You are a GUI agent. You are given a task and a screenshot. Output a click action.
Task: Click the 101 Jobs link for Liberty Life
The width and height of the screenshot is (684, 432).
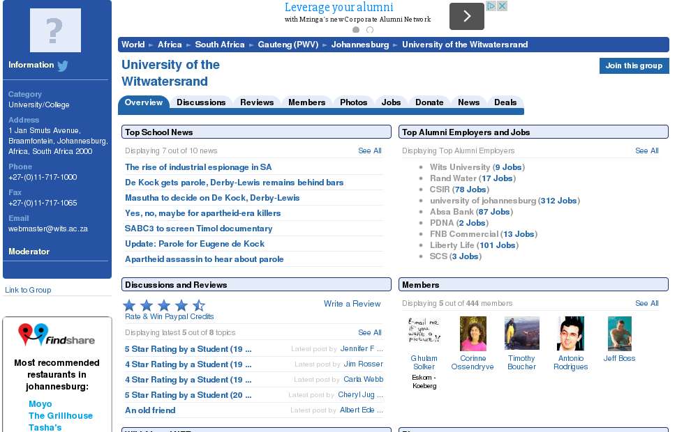coord(497,245)
